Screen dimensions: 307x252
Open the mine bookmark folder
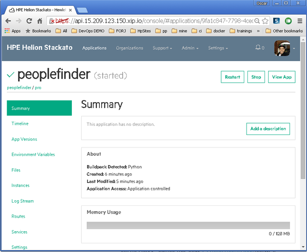coord(179,31)
